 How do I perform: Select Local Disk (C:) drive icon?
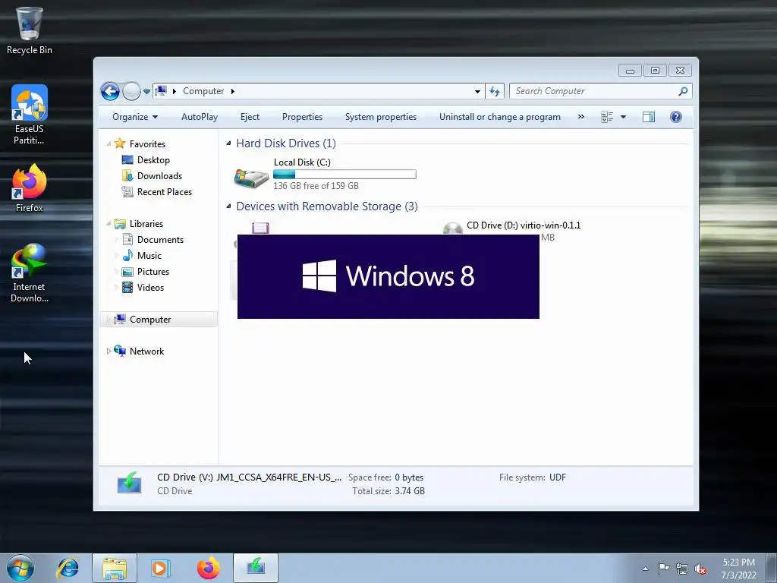251,177
